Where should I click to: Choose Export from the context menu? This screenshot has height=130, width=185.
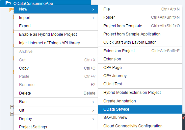56,26
